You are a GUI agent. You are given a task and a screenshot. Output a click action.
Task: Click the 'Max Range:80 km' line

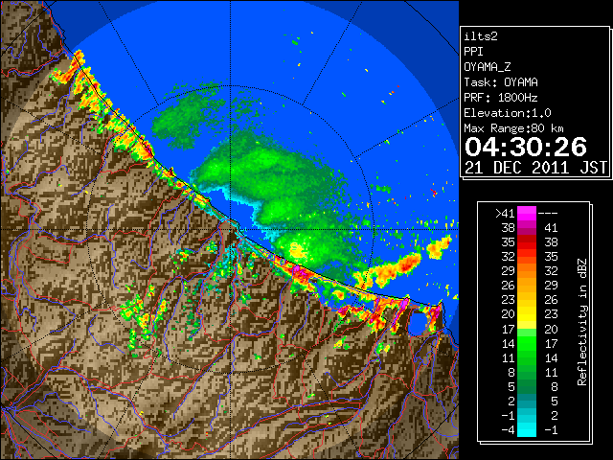[513, 128]
